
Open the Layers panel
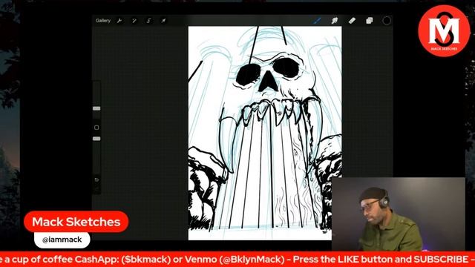369,21
